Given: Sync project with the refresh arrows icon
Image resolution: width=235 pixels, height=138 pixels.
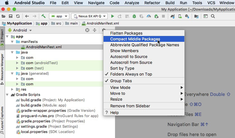Looking at the screenshot, I should pyautogui.click(x=18, y=16).
